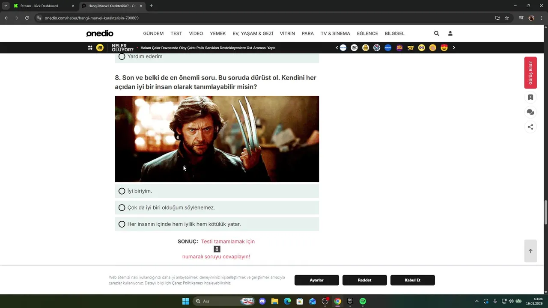
Task: Choose 'Her insanın içinde hem iyilik' option
Action: point(217,224)
